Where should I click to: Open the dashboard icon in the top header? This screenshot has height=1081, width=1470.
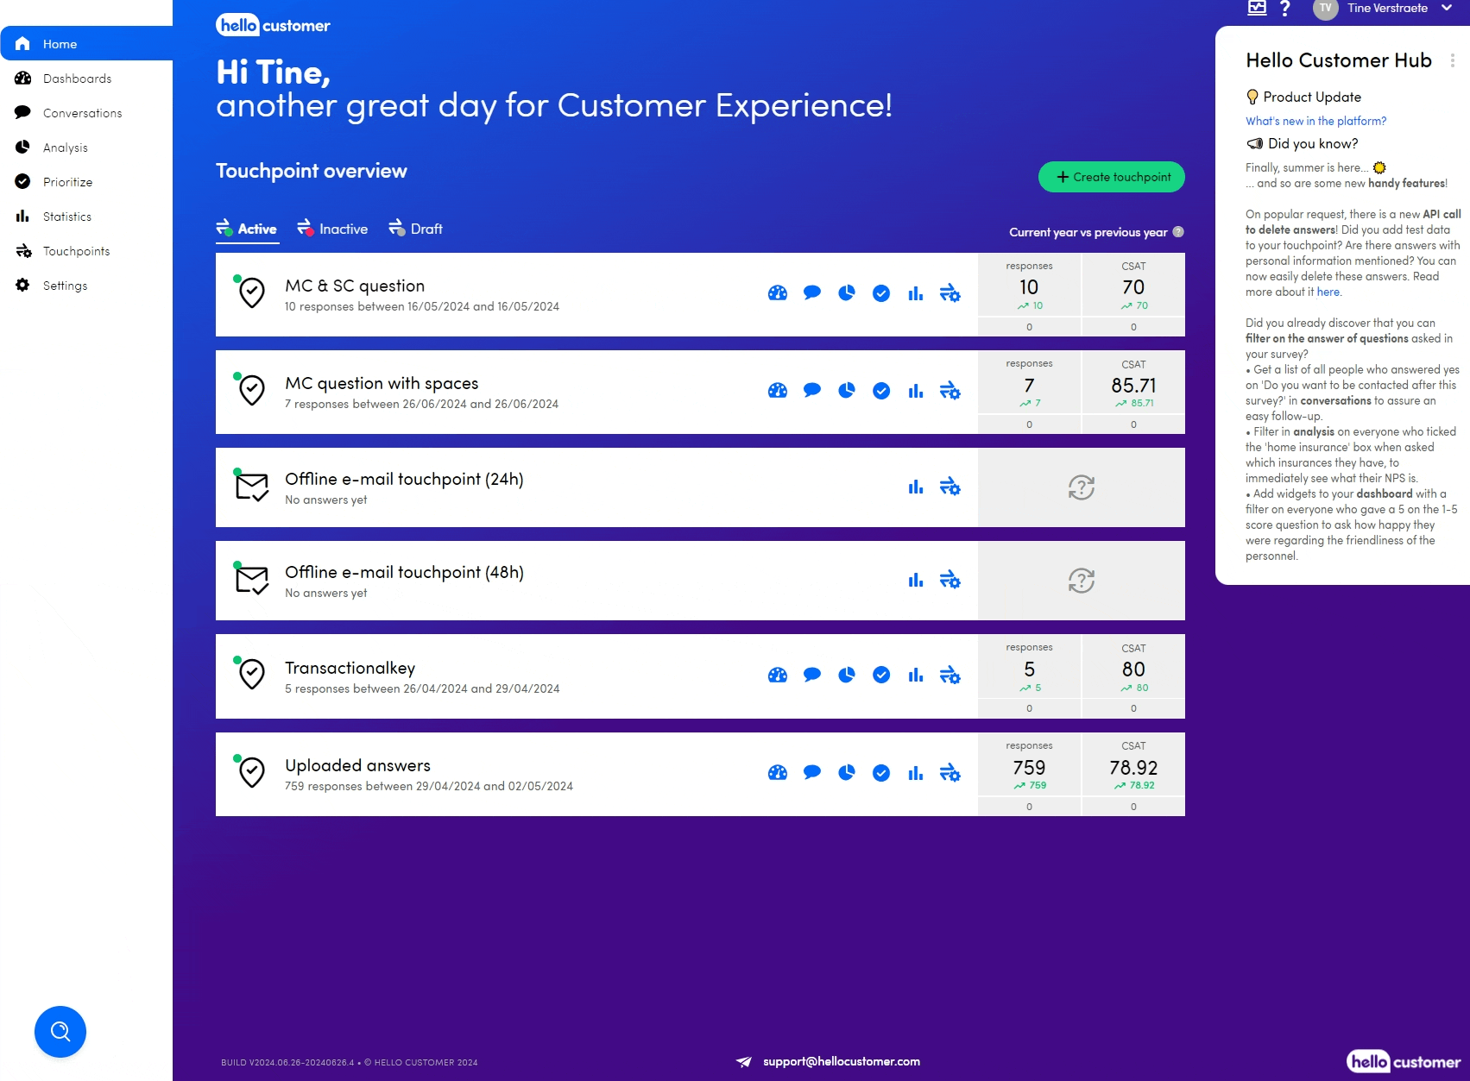(x=1257, y=9)
